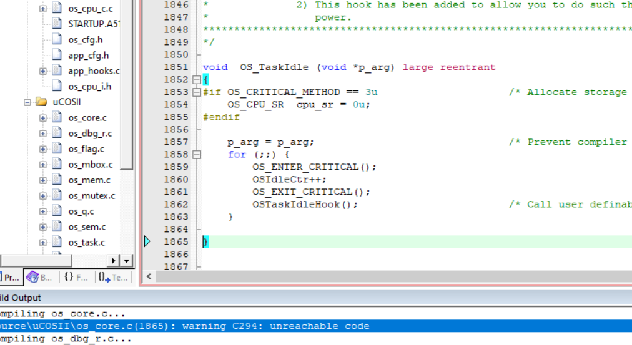The image size is (632, 345).
Task: Select os_cpu_i.h in project tree
Action: point(89,87)
